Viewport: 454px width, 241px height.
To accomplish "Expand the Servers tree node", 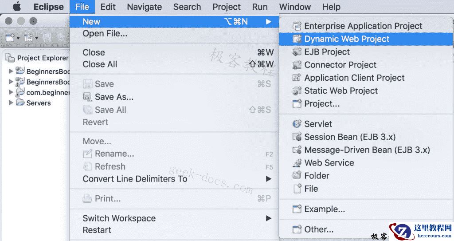I will pos(11,103).
